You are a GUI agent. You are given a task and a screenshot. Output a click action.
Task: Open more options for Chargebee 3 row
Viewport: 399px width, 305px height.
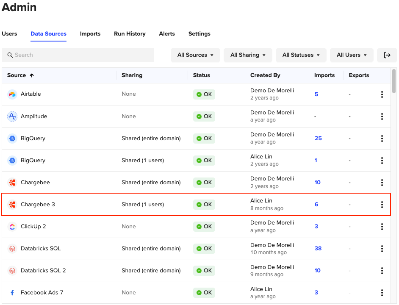[382, 205]
